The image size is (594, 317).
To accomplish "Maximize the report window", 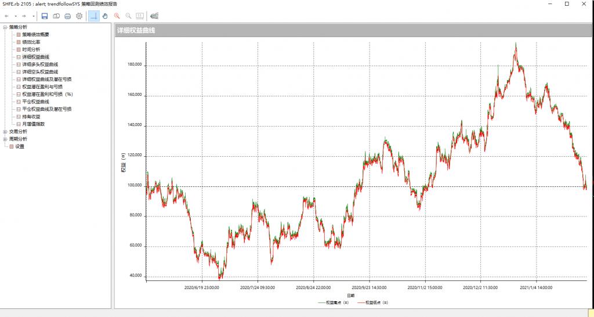I will (x=567, y=4).
